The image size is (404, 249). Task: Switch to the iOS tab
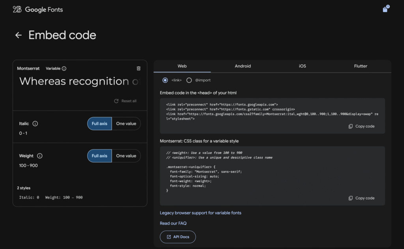(303, 66)
